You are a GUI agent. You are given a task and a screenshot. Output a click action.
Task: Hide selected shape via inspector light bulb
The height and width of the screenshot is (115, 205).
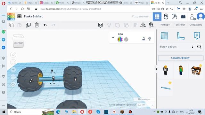(150, 39)
